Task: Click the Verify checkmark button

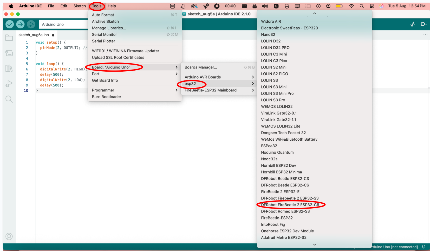Action: [x=10, y=24]
